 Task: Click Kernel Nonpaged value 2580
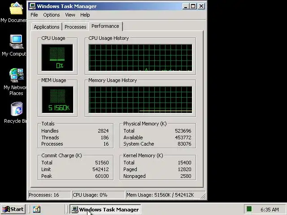186,176
